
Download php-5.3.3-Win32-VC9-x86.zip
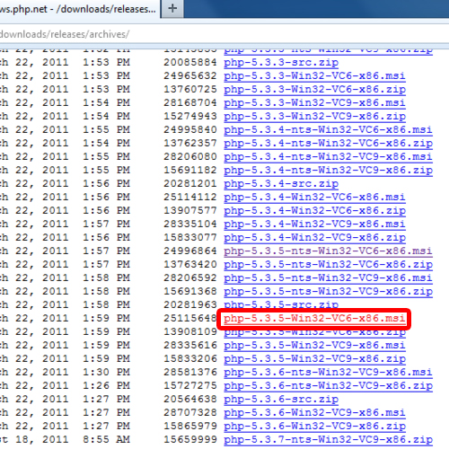coord(314,116)
